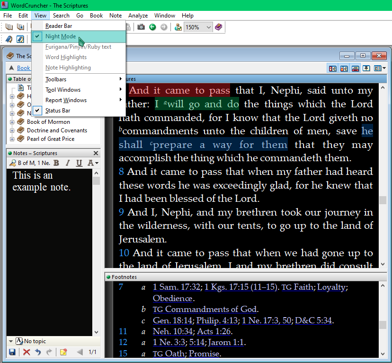Click the boxed pen bookmark icon
This screenshot has height=363, width=392.
pyautogui.click(x=20, y=39)
